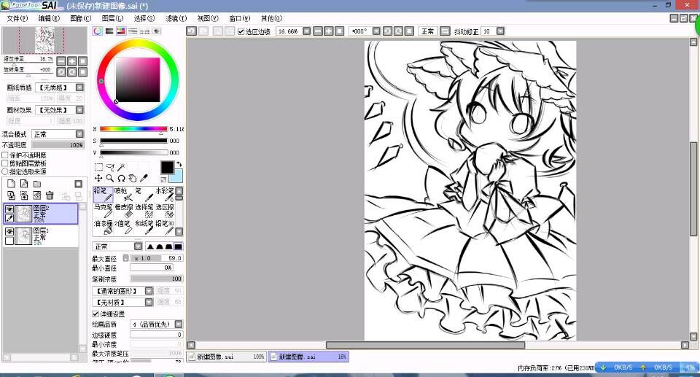Toggle 选区边缘 checkbox

241,31
